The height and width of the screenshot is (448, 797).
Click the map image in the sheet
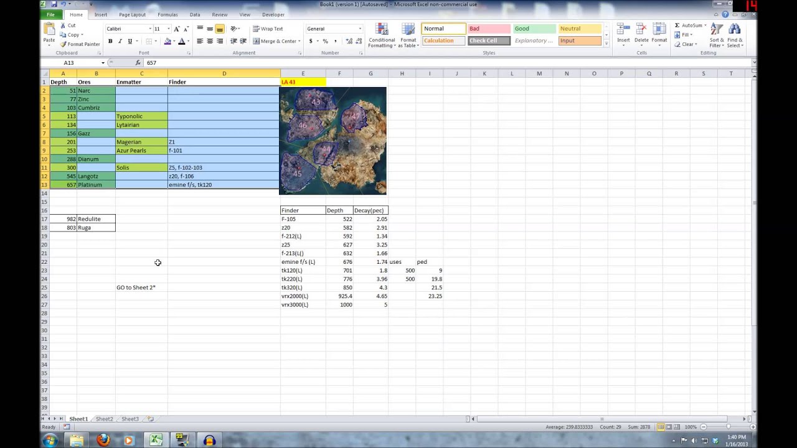(333, 141)
